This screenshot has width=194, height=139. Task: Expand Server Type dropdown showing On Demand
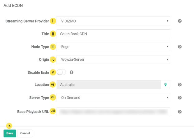(x=113, y=98)
